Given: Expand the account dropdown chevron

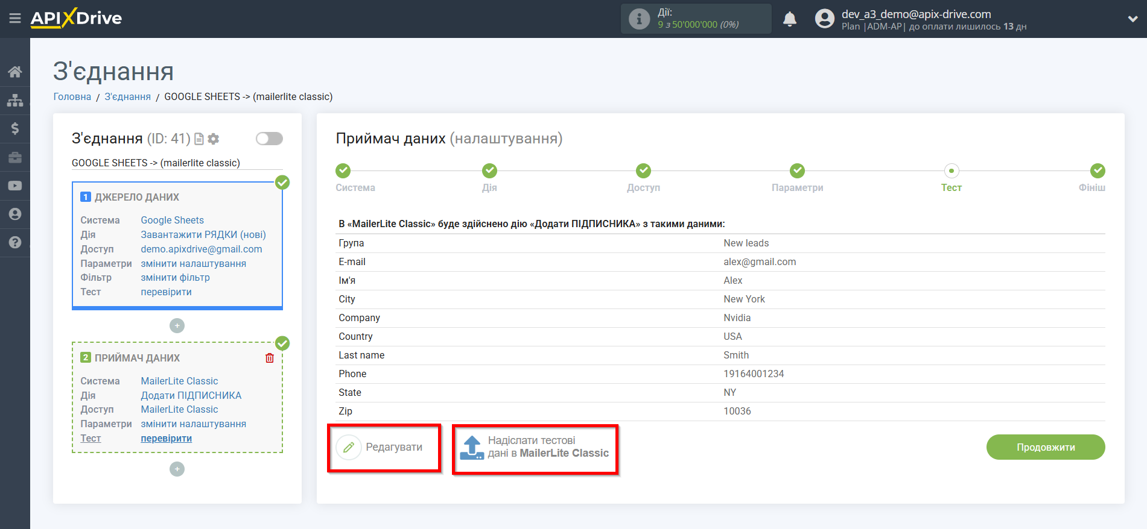Looking at the screenshot, I should coord(1133,19).
